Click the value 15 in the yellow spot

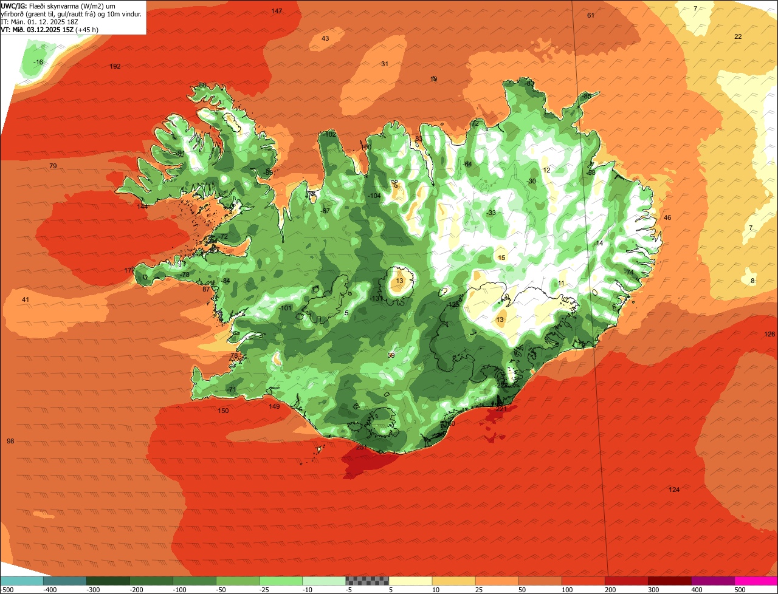[x=501, y=258]
